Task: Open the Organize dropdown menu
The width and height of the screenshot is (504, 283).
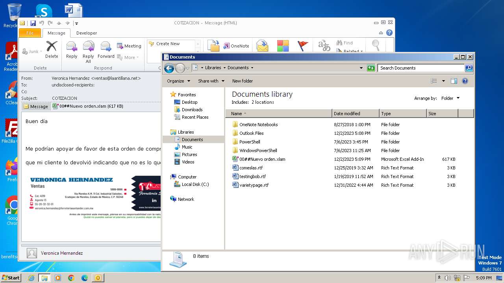Action: tap(178, 81)
